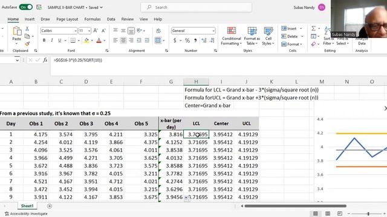Click the Bottom Align icon
This screenshot has height=217, width=387.
pyautogui.click(x=131, y=31)
